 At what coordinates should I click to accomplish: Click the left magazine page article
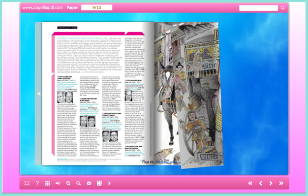click(98, 94)
